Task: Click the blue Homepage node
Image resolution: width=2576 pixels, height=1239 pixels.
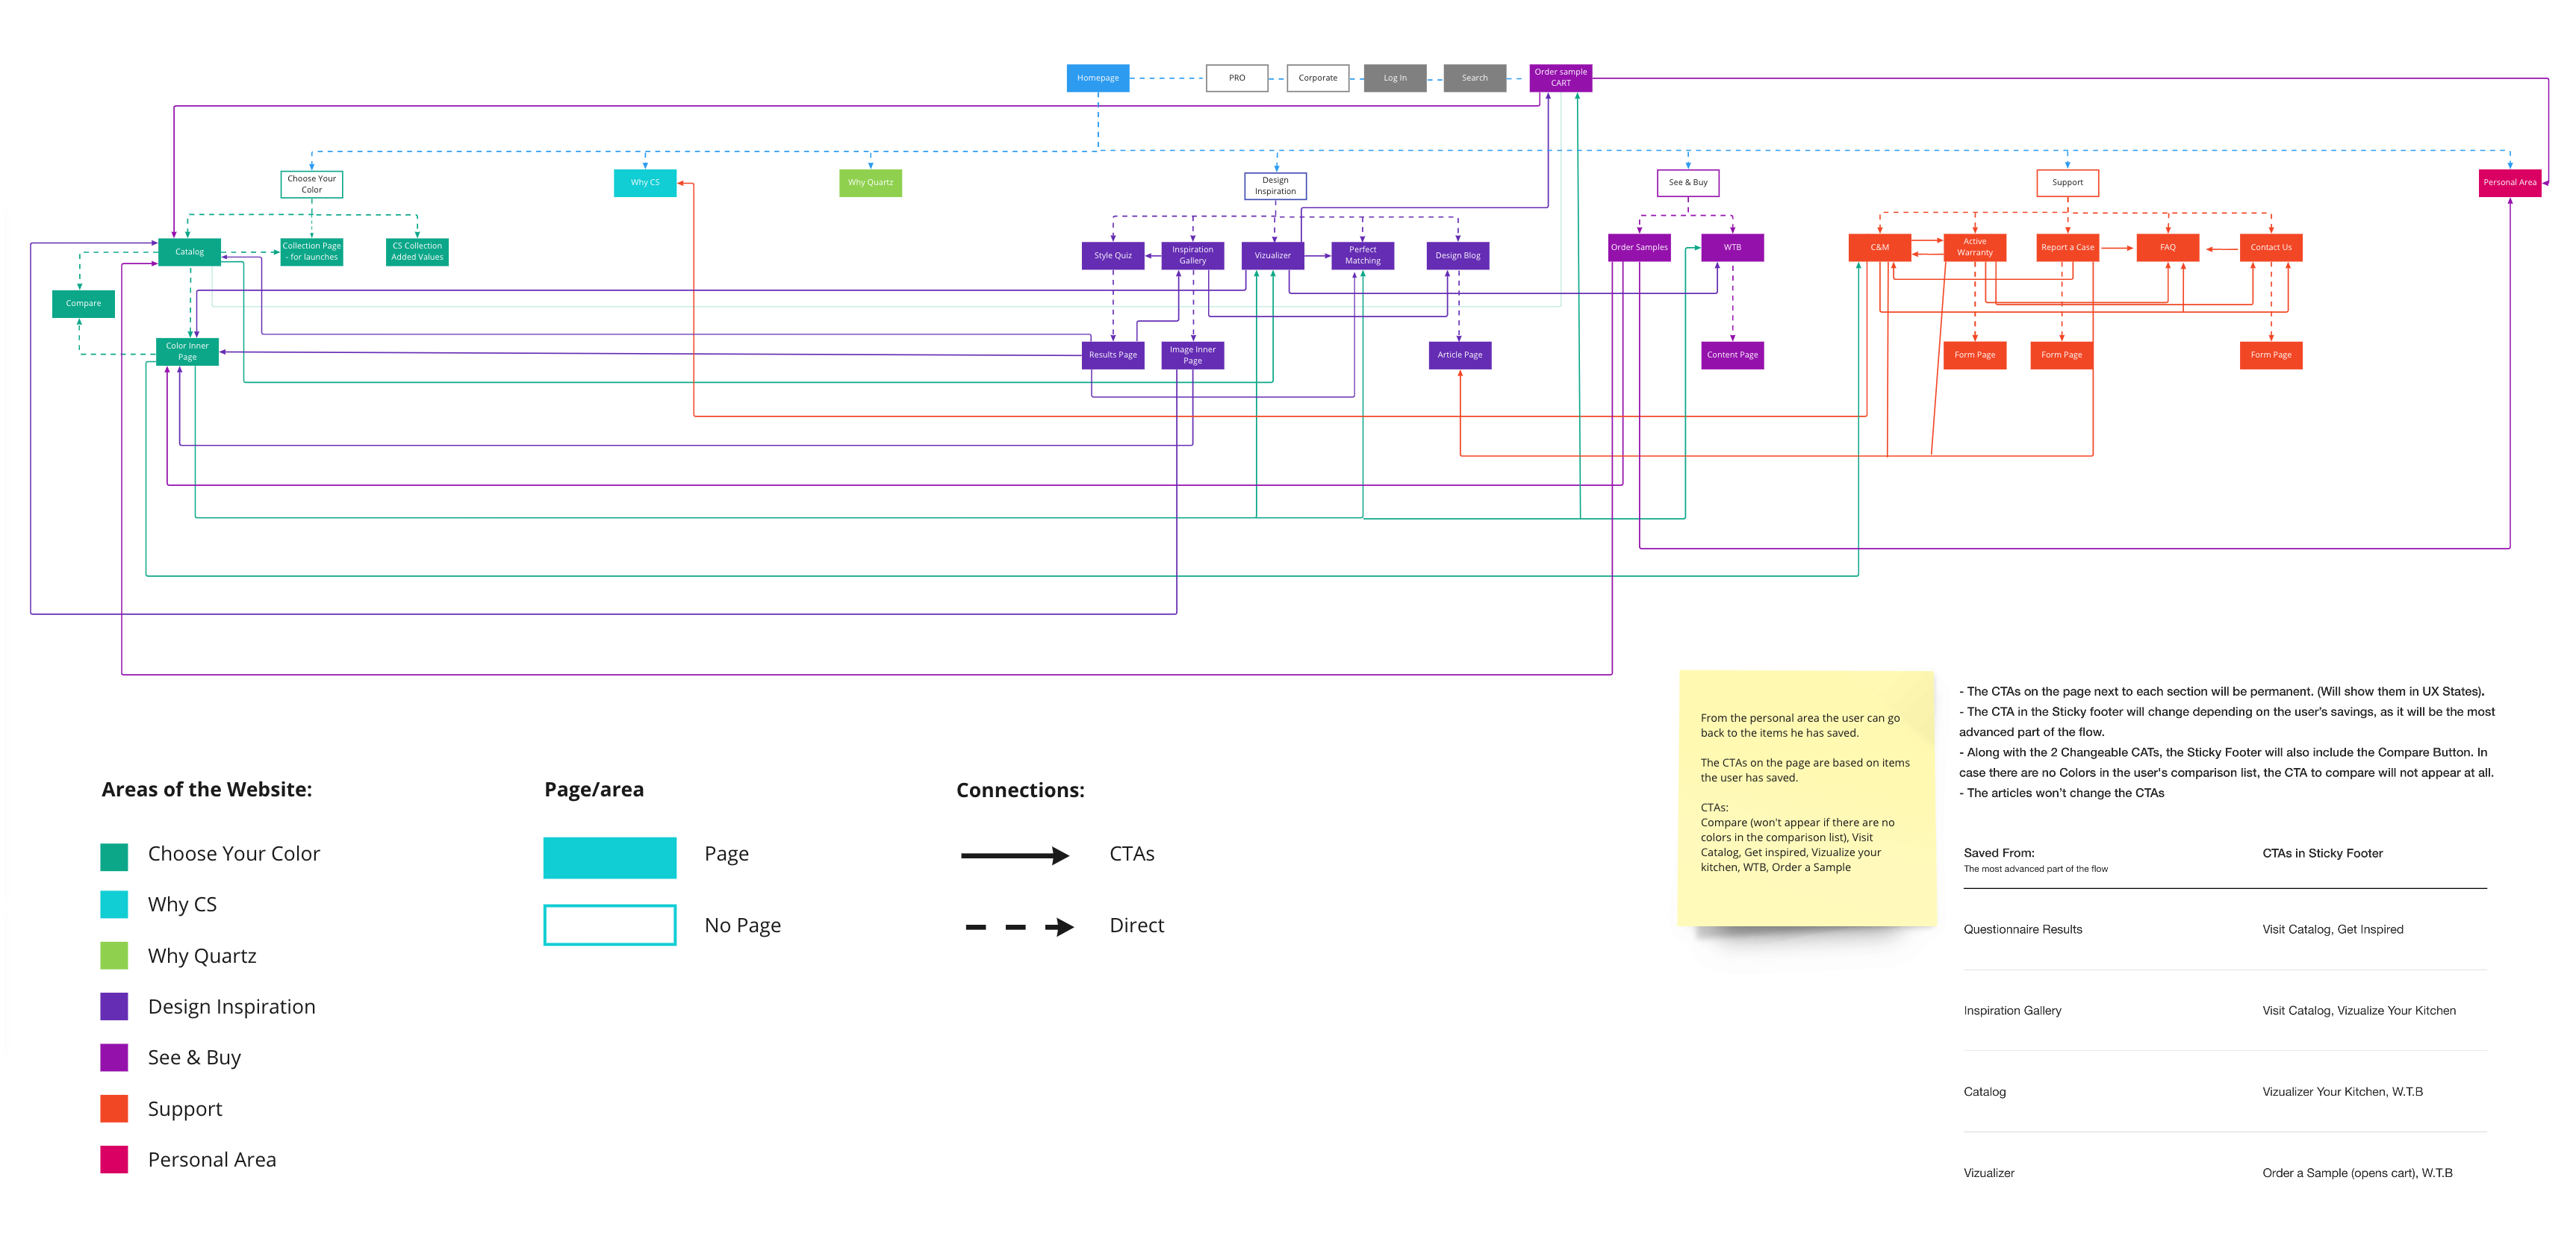Action: click(x=1097, y=78)
